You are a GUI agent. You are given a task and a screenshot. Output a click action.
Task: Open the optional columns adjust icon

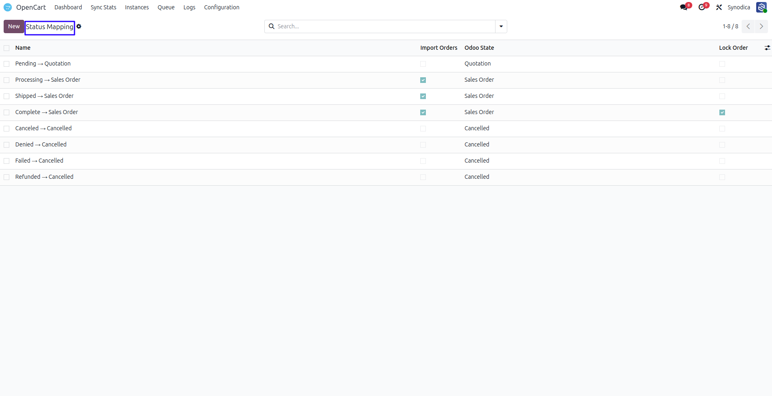click(x=767, y=48)
